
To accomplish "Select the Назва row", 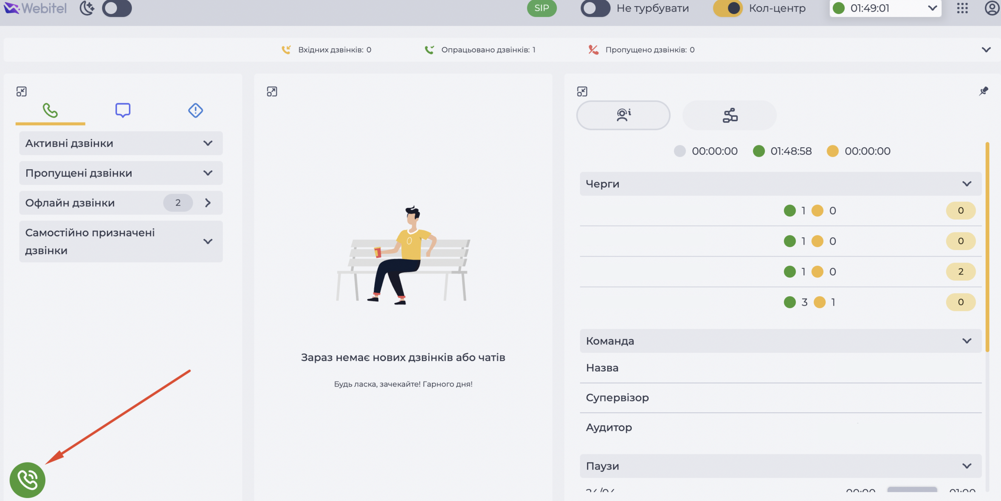I will pos(781,368).
